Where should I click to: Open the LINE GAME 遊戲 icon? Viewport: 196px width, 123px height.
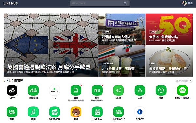(x=12, y=112)
